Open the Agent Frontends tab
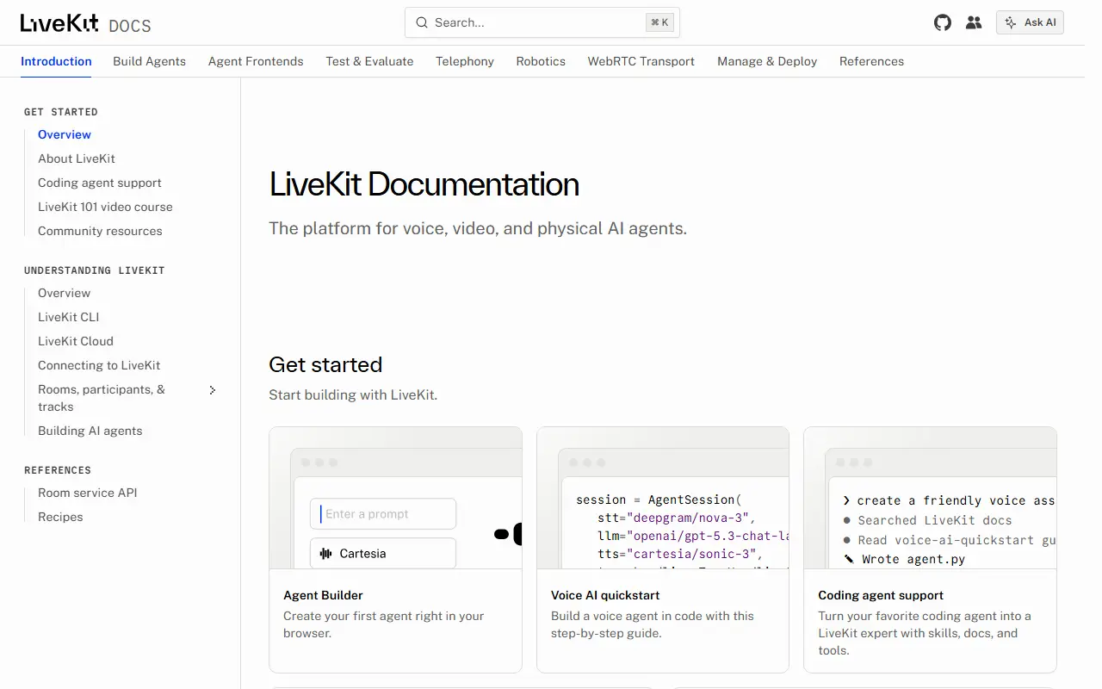This screenshot has height=689, width=1102. (x=256, y=61)
